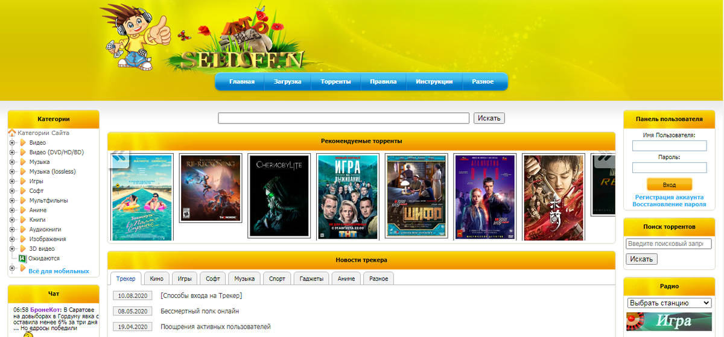The height and width of the screenshot is (337, 724).
Task: Click the orange arrow icon next to Книги category
Action: click(23, 220)
